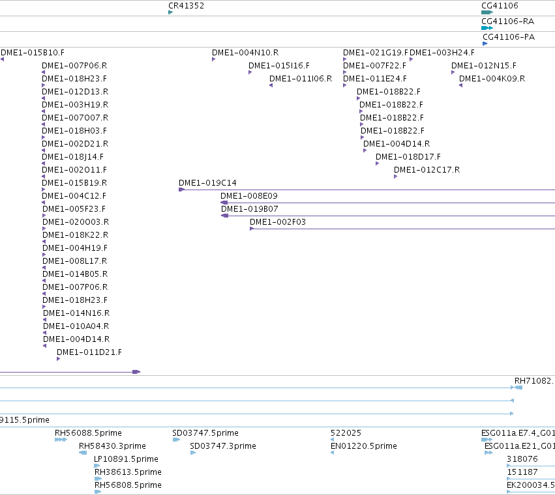Open the CG41106-RA transcript label

click(x=507, y=21)
